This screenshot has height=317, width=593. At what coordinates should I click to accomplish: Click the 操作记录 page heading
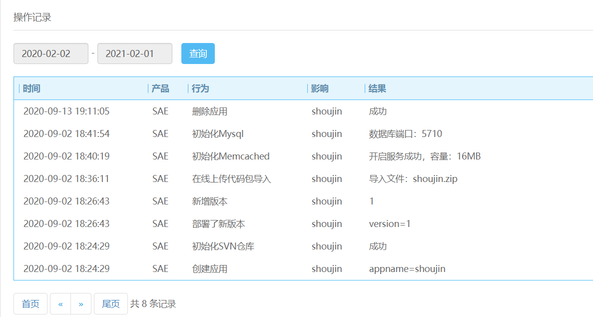point(32,17)
